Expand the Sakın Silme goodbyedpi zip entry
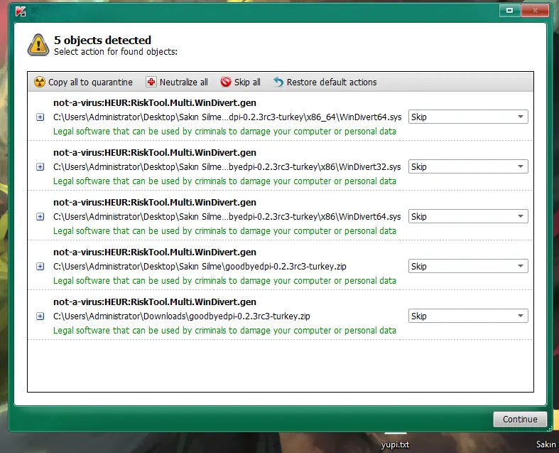 40,266
